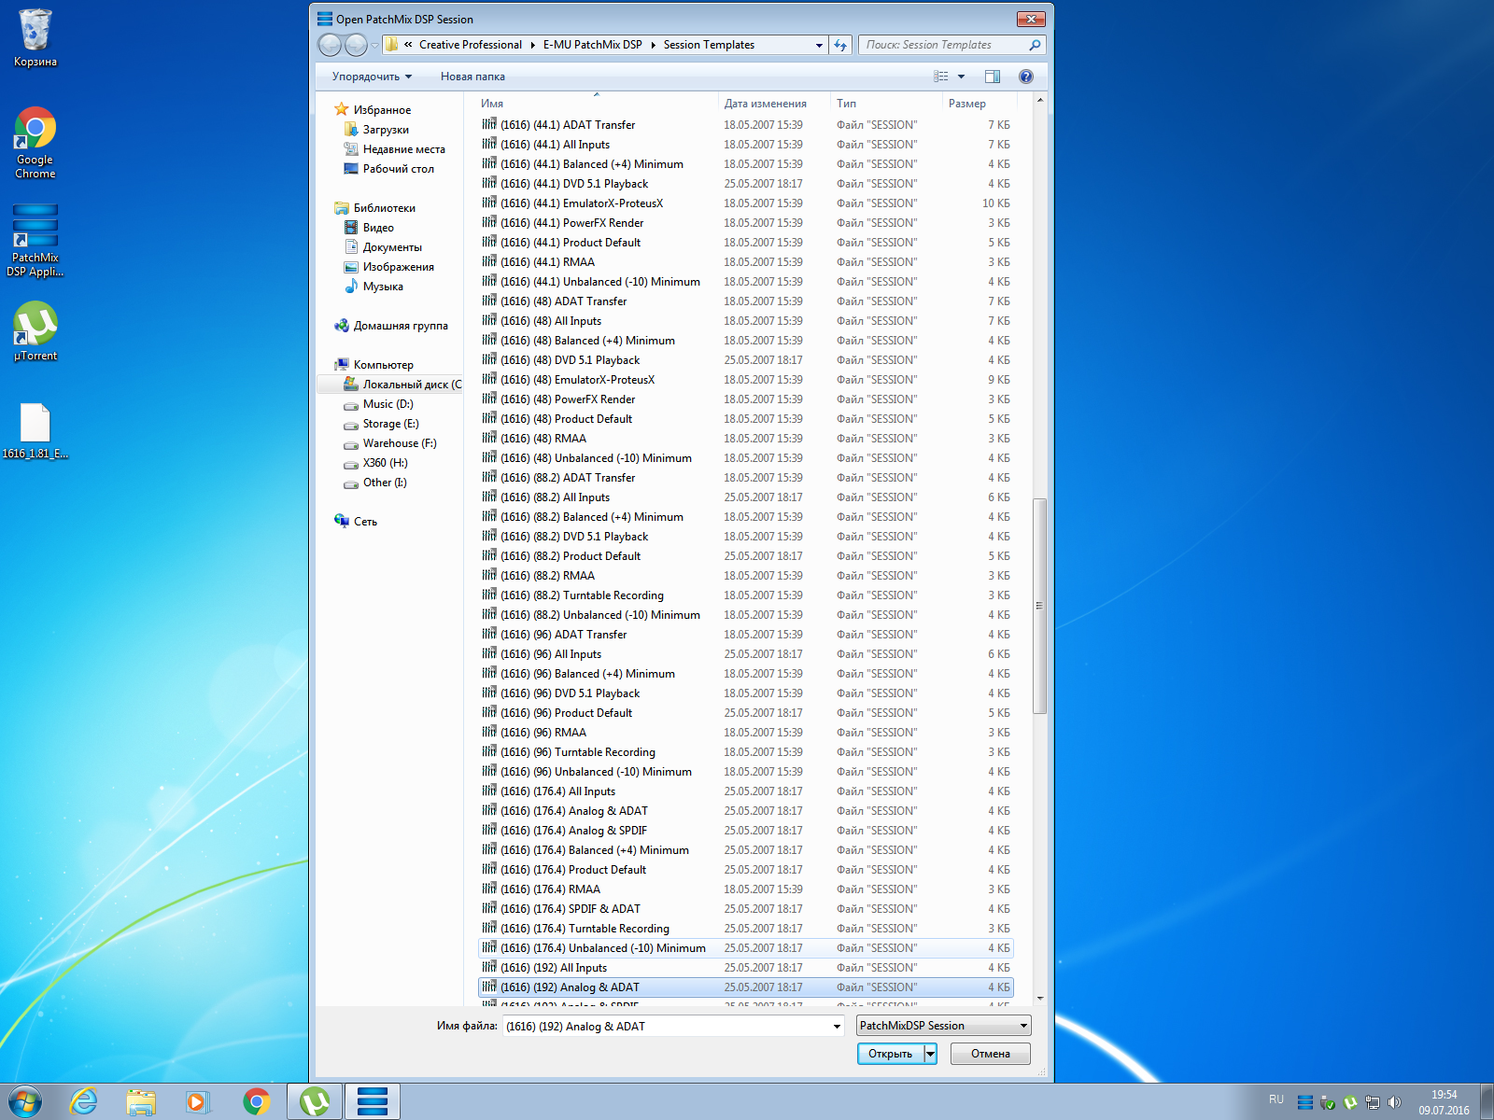Open Windows Explorer from the taskbar
This screenshot has width=1494, height=1120.
141,1102
